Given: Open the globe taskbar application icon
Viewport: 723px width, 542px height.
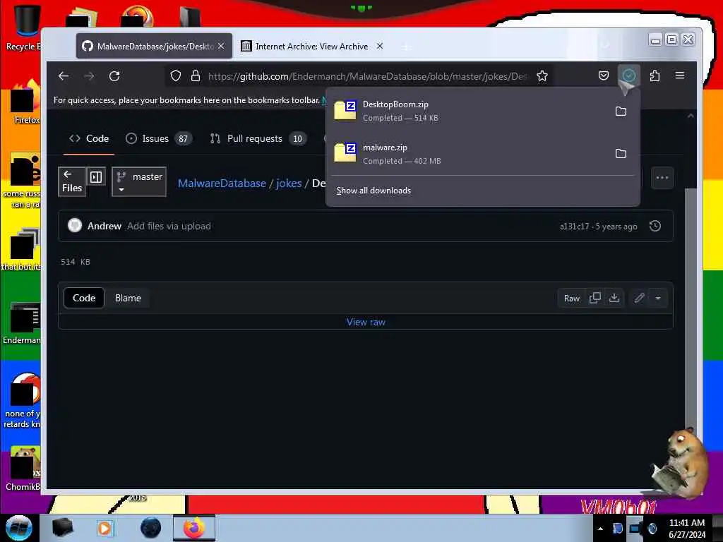Looking at the screenshot, I should click(150, 528).
